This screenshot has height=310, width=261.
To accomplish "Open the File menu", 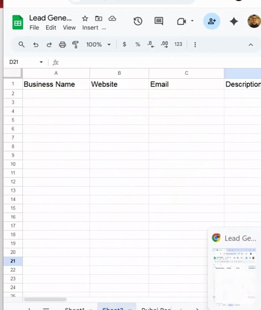I will coord(34,28).
